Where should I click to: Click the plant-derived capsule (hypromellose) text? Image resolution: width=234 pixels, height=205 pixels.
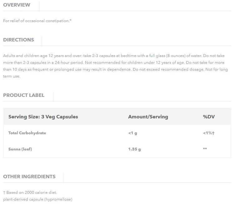click(x=37, y=199)
